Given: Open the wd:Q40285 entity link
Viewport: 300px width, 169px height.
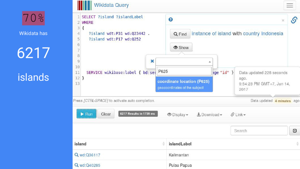Looking at the screenshot, I should (x=90, y=165).
